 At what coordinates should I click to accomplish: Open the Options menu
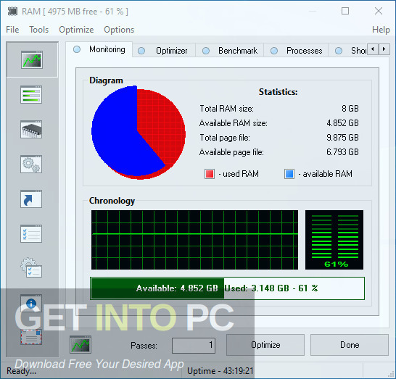119,30
